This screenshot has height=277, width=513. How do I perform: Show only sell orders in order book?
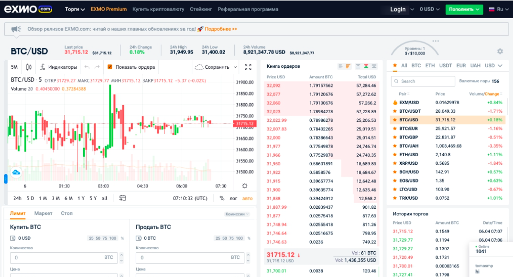tap(358, 66)
